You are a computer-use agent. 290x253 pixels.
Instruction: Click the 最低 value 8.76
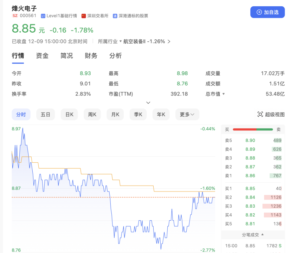pyautogui.click(x=182, y=84)
